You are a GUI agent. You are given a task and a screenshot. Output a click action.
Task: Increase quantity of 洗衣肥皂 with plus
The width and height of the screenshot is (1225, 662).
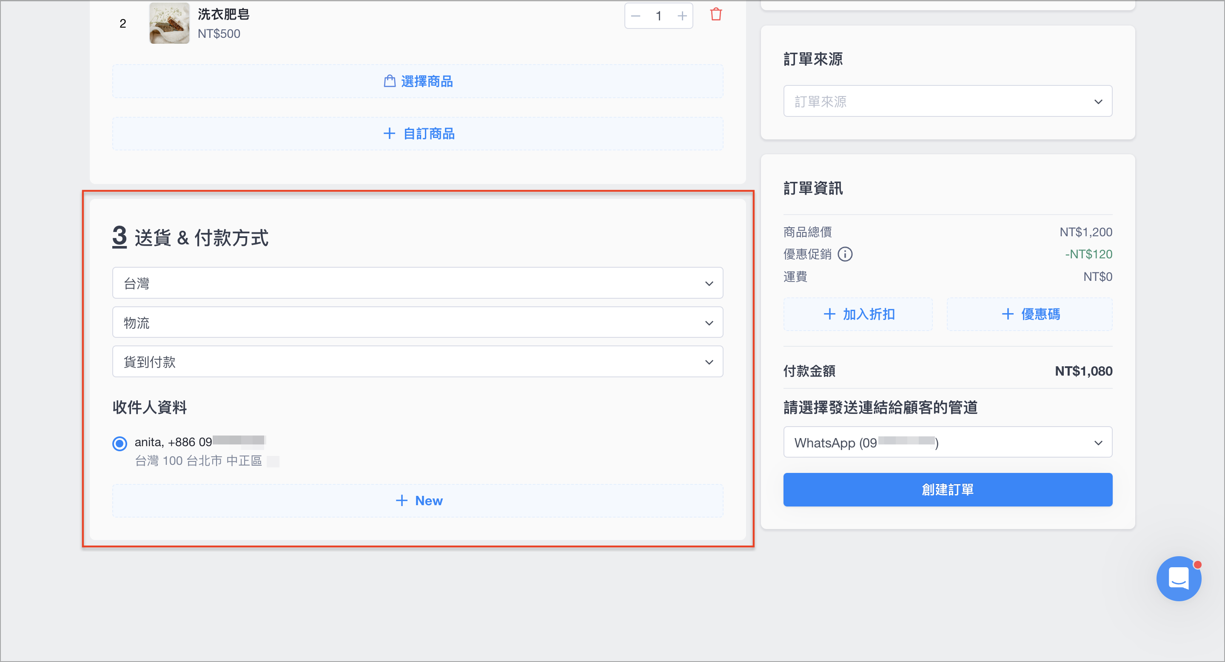click(x=682, y=16)
